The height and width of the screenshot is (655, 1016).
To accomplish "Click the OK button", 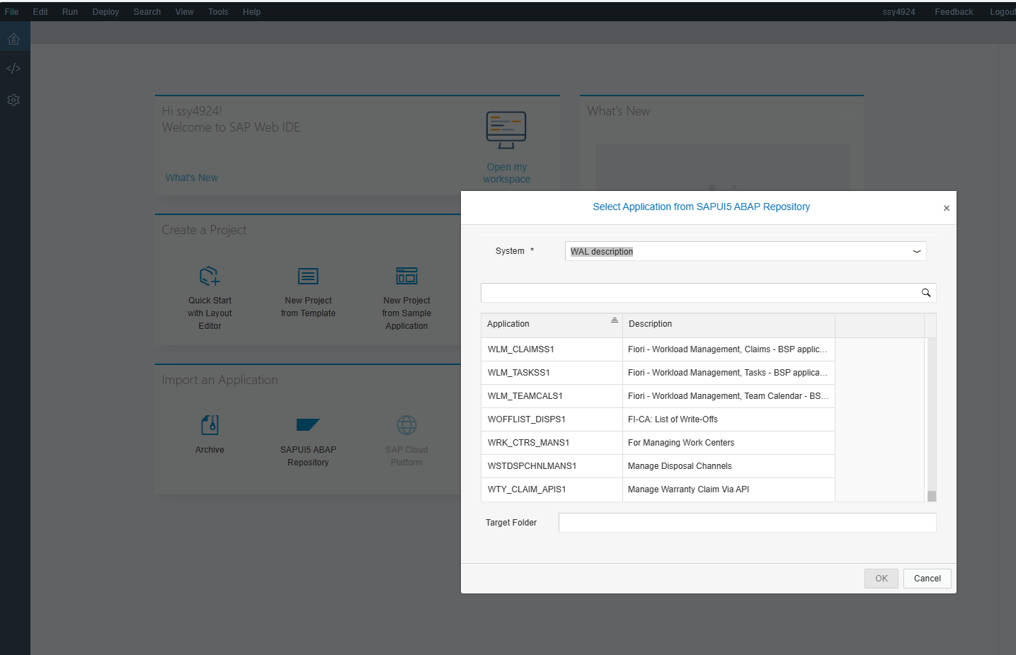I will [x=881, y=579].
